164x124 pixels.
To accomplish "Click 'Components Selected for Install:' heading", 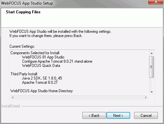I will tap(35, 53).
